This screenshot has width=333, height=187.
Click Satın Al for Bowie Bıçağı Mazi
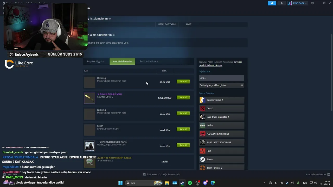pos(183,97)
